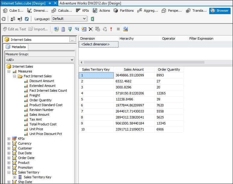Select the cell with value 9061000.58440184
This screenshot has height=184, width=233.
pyautogui.click(x=134, y=123)
